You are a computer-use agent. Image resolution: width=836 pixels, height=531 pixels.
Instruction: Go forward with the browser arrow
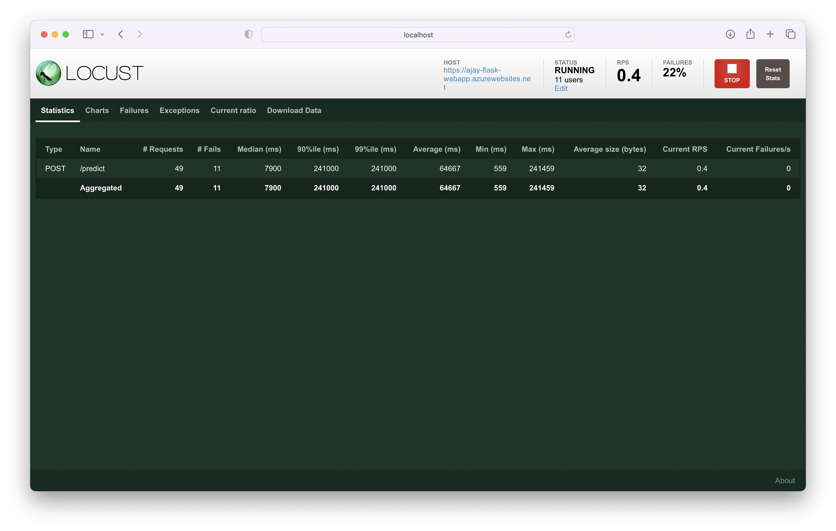(x=140, y=34)
